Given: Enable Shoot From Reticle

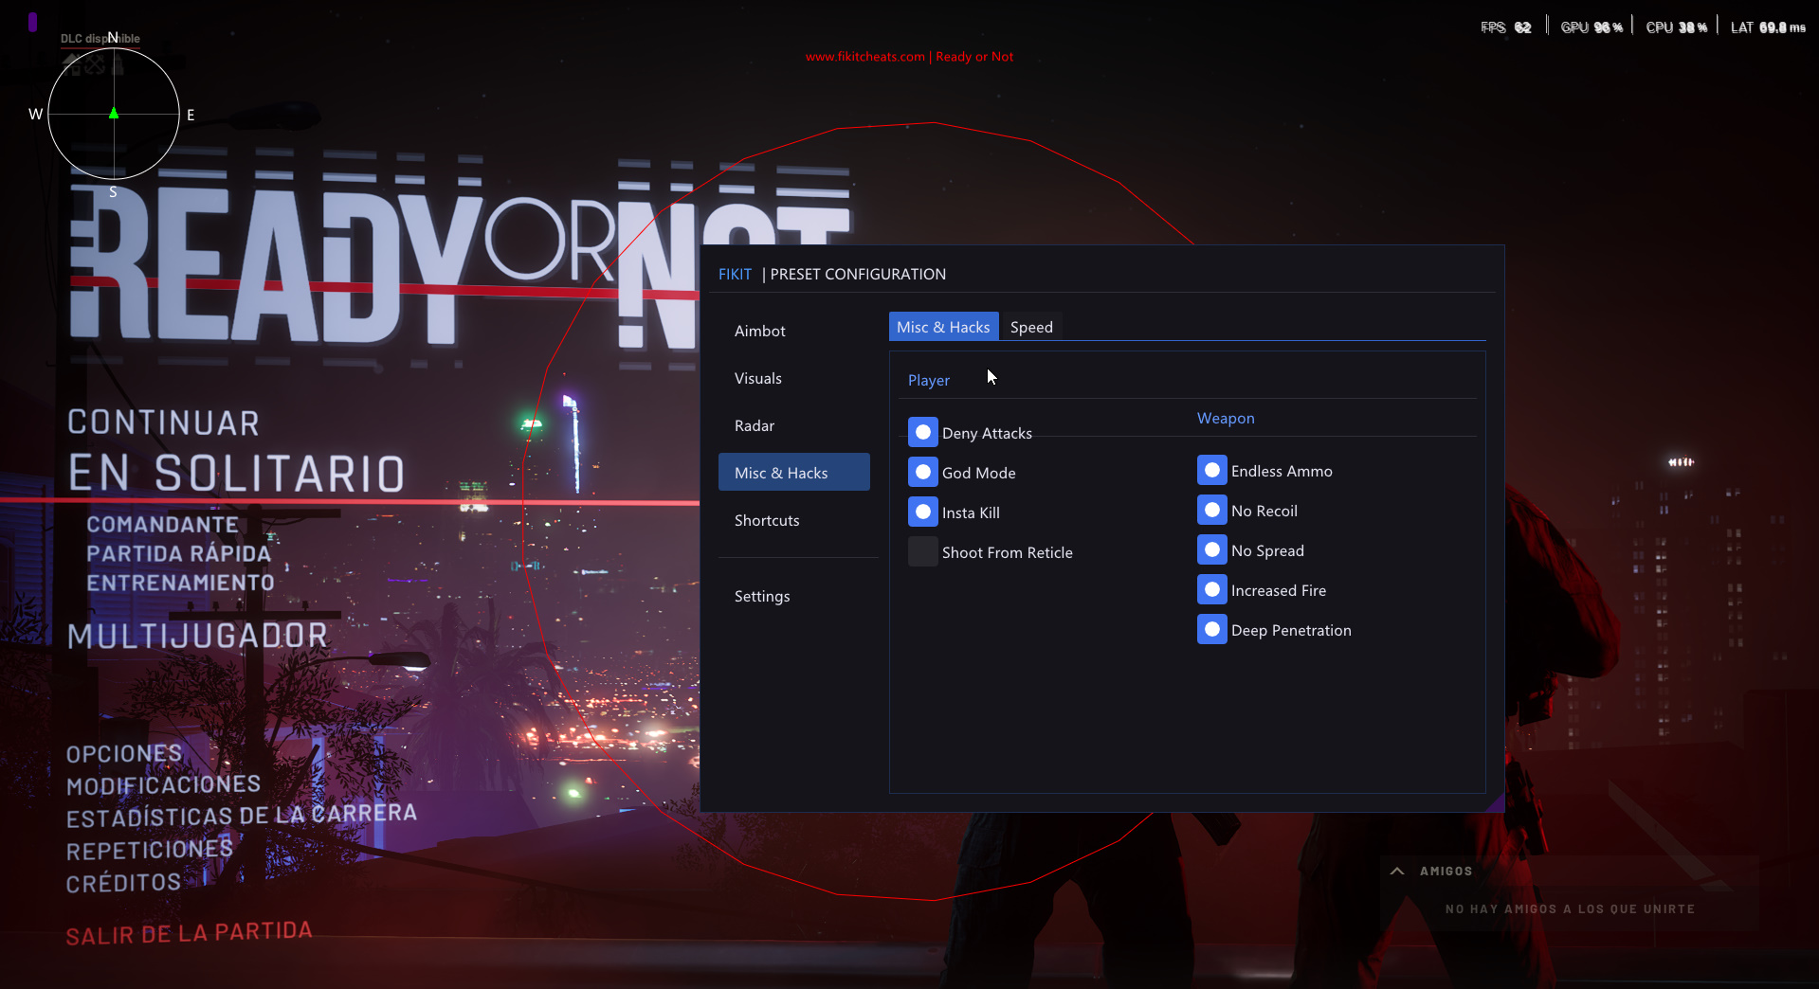Looking at the screenshot, I should pyautogui.click(x=921, y=551).
